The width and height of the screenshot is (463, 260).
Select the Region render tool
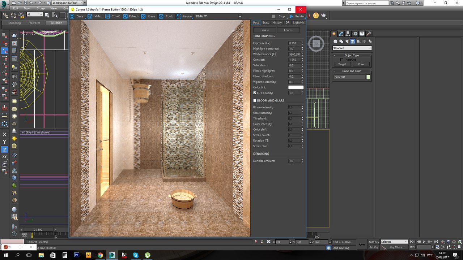click(179, 16)
